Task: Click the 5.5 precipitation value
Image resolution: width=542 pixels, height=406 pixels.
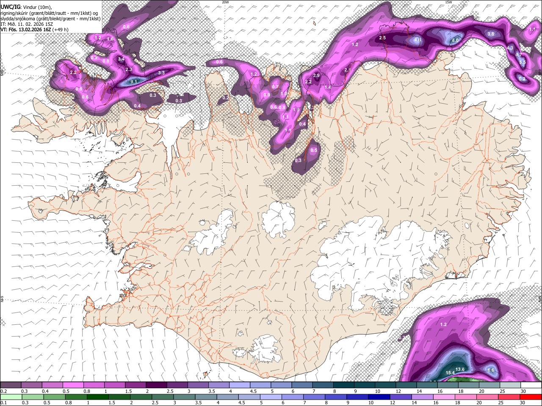Action: tap(523, 63)
